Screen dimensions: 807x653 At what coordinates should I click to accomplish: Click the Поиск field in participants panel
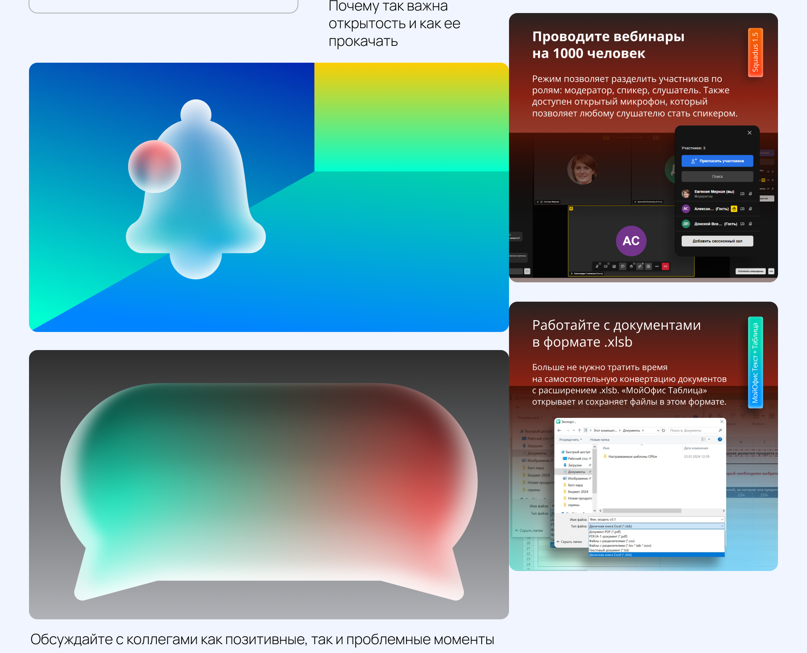click(x=717, y=177)
